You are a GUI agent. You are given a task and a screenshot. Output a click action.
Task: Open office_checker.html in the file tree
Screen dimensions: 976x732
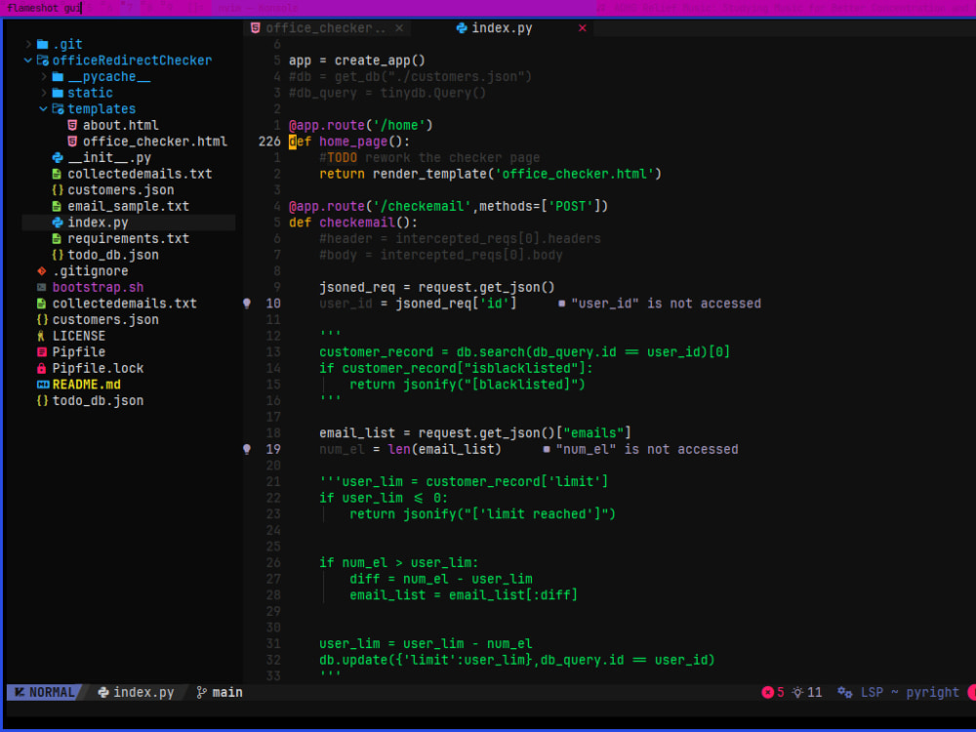(155, 142)
